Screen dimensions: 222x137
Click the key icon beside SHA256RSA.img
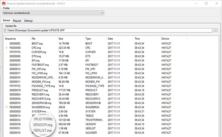click(7, 107)
